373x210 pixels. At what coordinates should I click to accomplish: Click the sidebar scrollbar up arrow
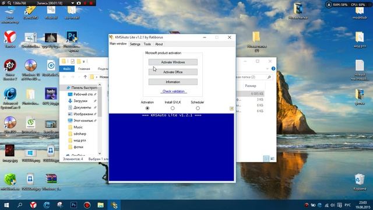100,85
